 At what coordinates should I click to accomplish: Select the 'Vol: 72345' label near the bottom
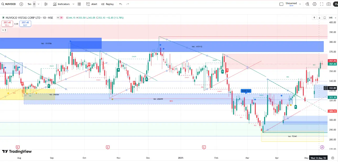[292, 136]
